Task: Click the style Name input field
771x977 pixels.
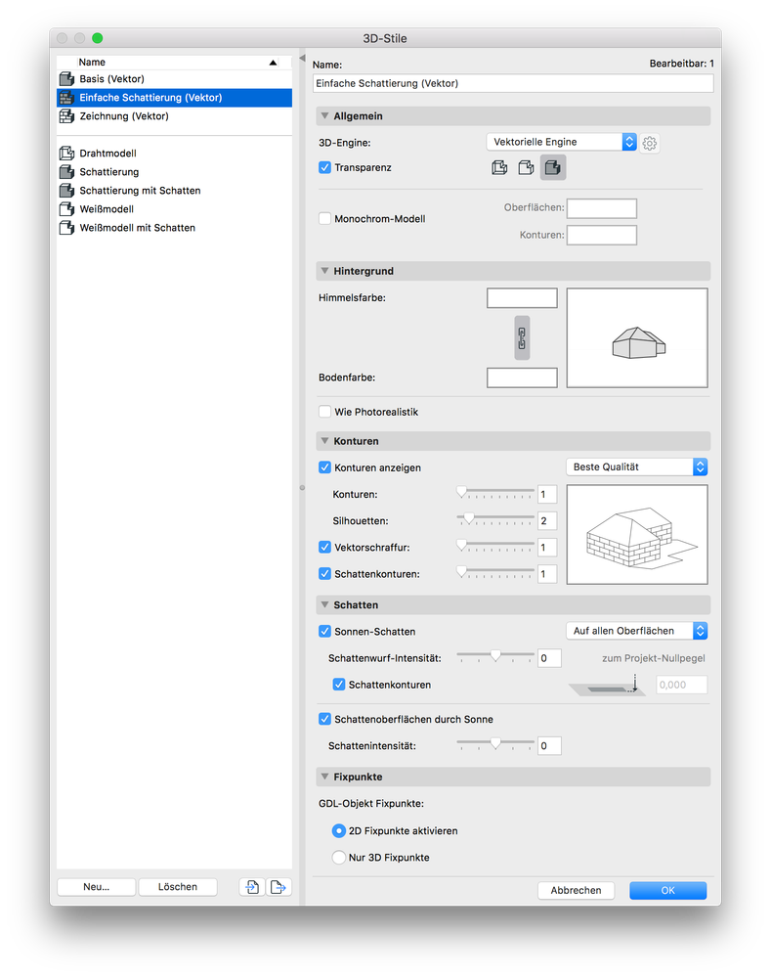Action: point(513,83)
